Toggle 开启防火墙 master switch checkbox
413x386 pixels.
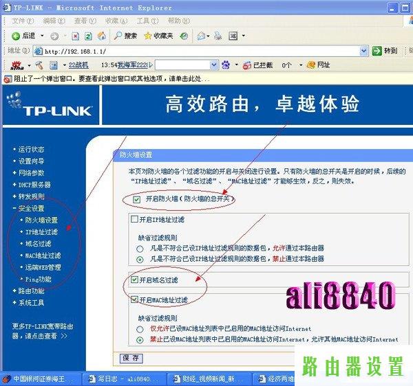(136, 199)
